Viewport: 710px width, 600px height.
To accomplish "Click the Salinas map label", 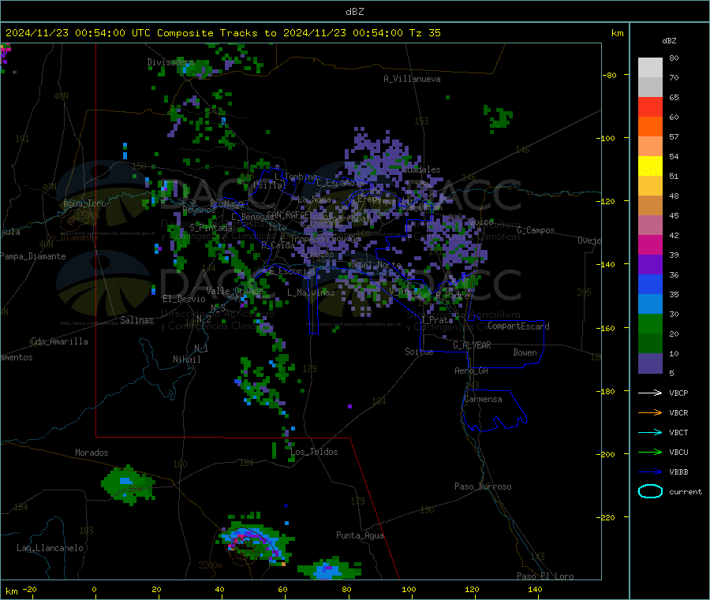I will click(136, 320).
